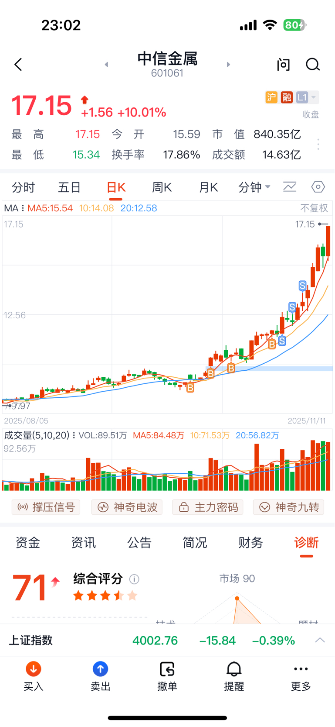The width and height of the screenshot is (335, 727).
Task: Open MA indicator options menu
Action: (x=23, y=208)
